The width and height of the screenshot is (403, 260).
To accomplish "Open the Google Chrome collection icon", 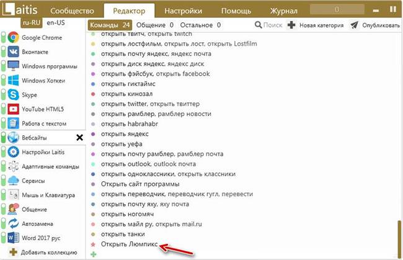I will click(13, 38).
